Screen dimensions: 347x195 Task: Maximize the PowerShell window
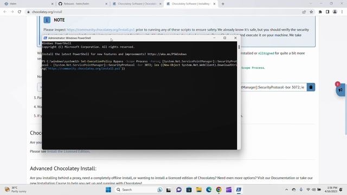point(224,38)
